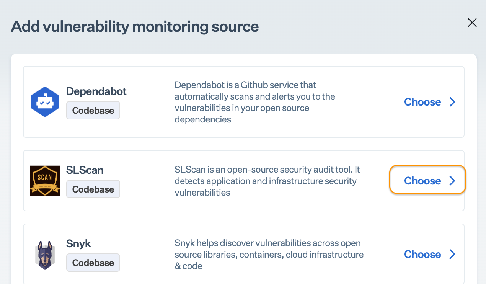Click the Snyk dog logo icon
The width and height of the screenshot is (486, 284).
click(45, 255)
